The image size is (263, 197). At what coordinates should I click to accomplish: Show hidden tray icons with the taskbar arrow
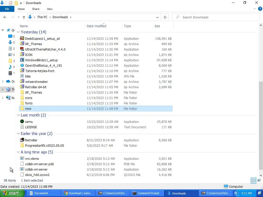(236, 193)
